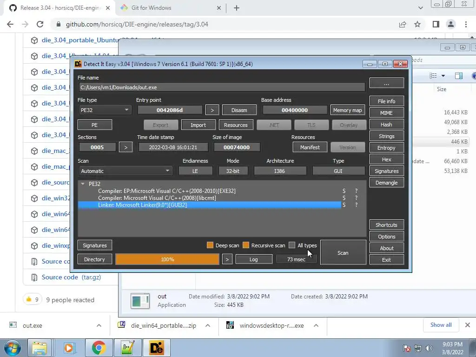This screenshot has width=476, height=357.
Task: Open the Chrome share page icon
Action: click(x=403, y=24)
